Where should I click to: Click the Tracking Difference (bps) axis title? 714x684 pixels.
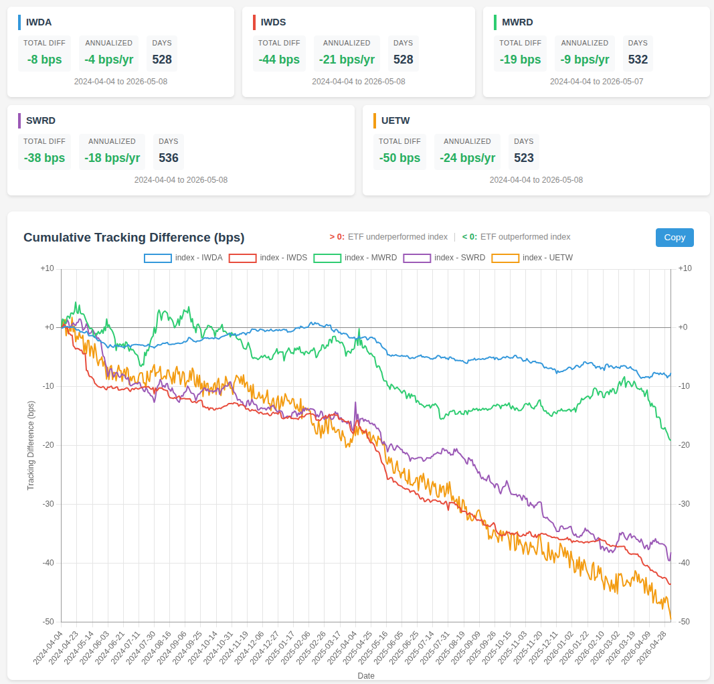coord(31,445)
